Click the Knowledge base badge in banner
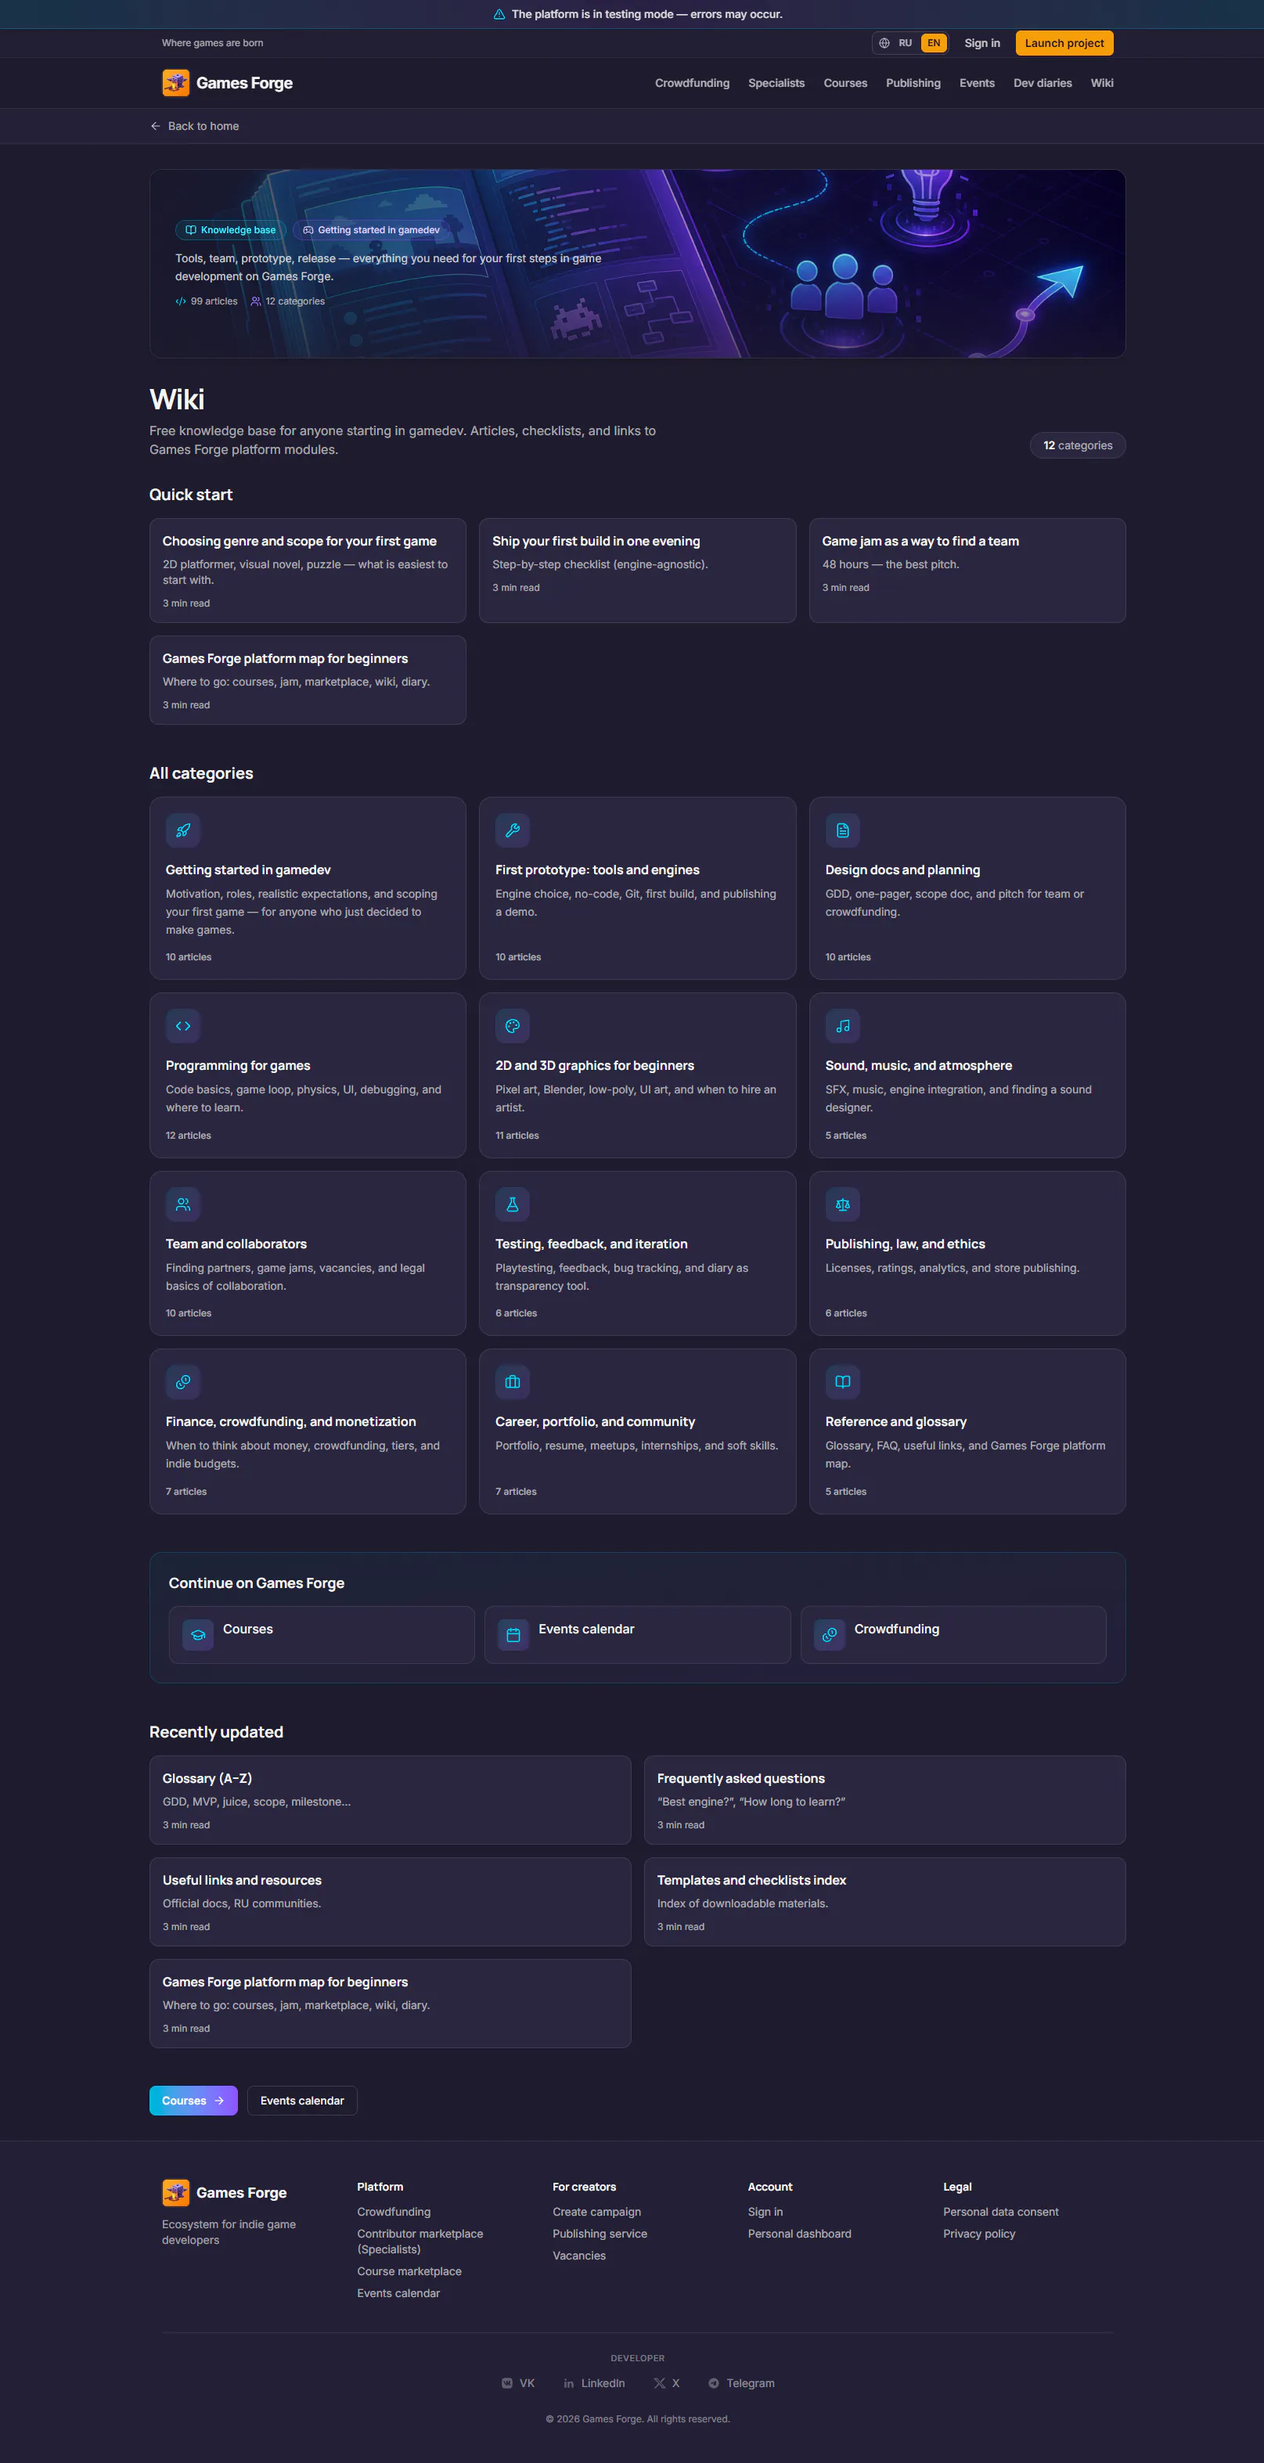 [x=229, y=230]
